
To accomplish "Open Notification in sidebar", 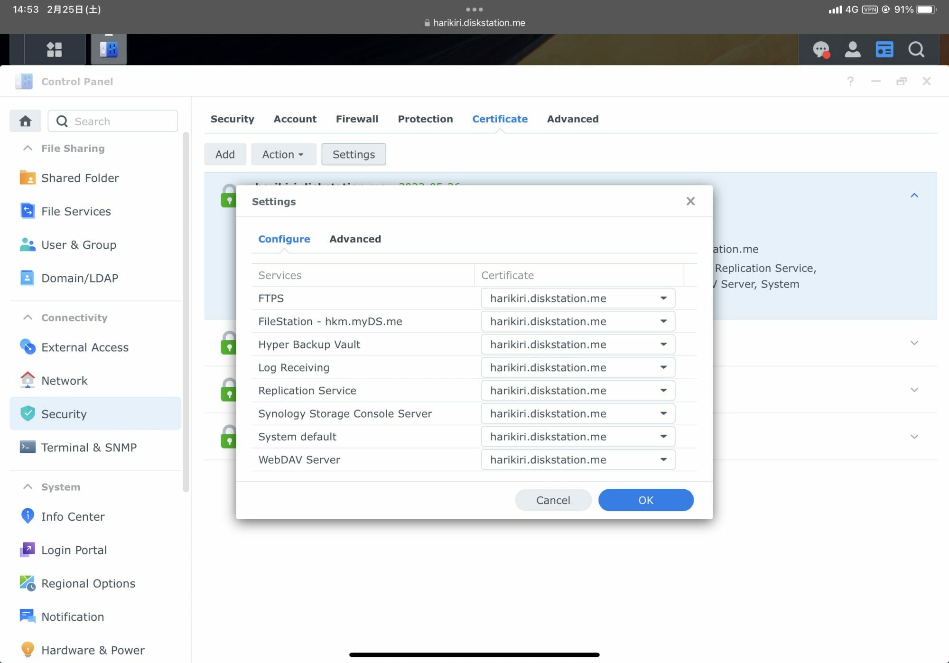I will (95, 617).
